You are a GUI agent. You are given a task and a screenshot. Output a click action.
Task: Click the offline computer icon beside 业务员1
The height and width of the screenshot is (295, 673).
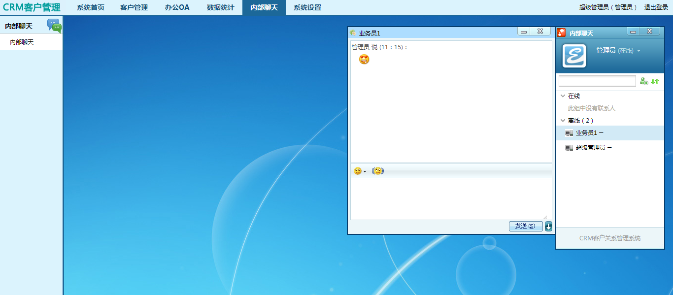(569, 133)
